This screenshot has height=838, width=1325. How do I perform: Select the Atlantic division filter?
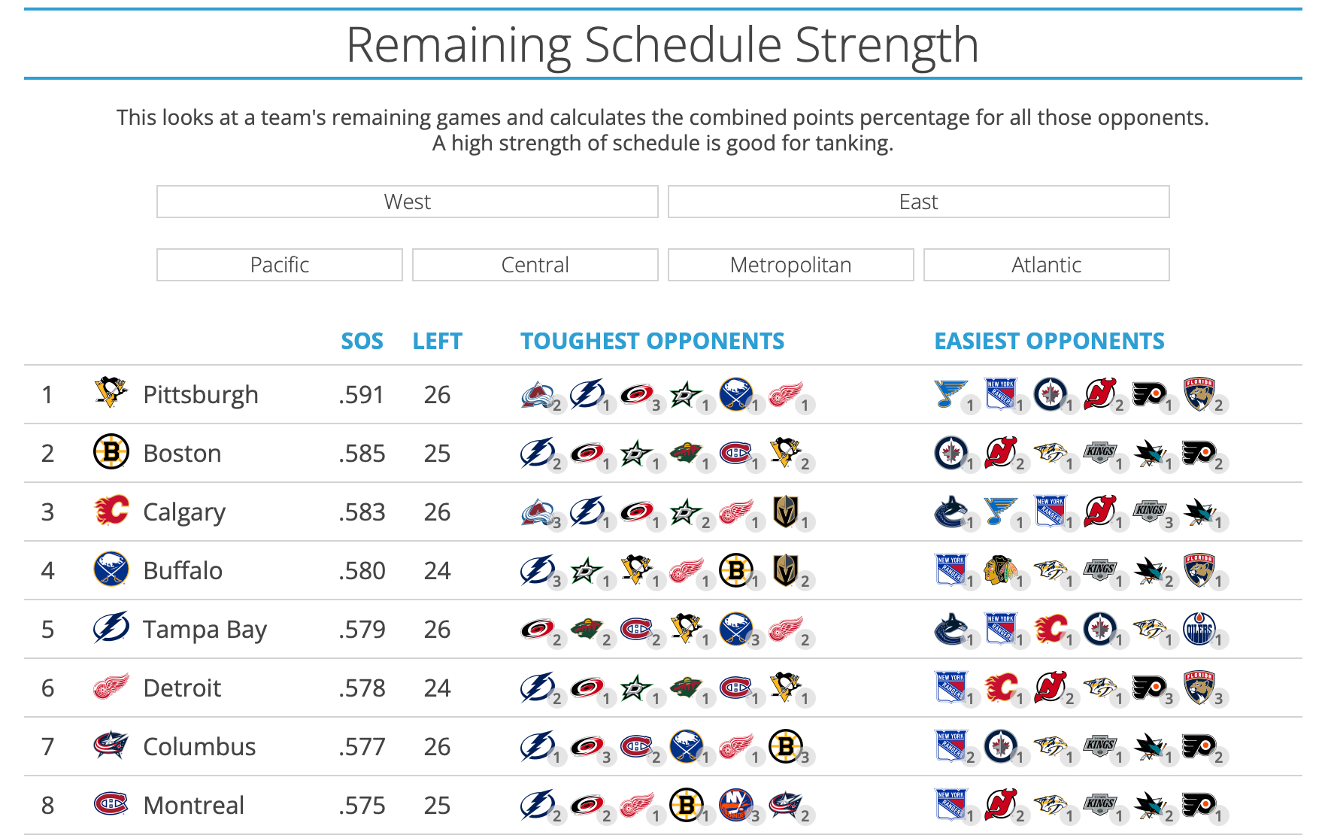(1046, 265)
